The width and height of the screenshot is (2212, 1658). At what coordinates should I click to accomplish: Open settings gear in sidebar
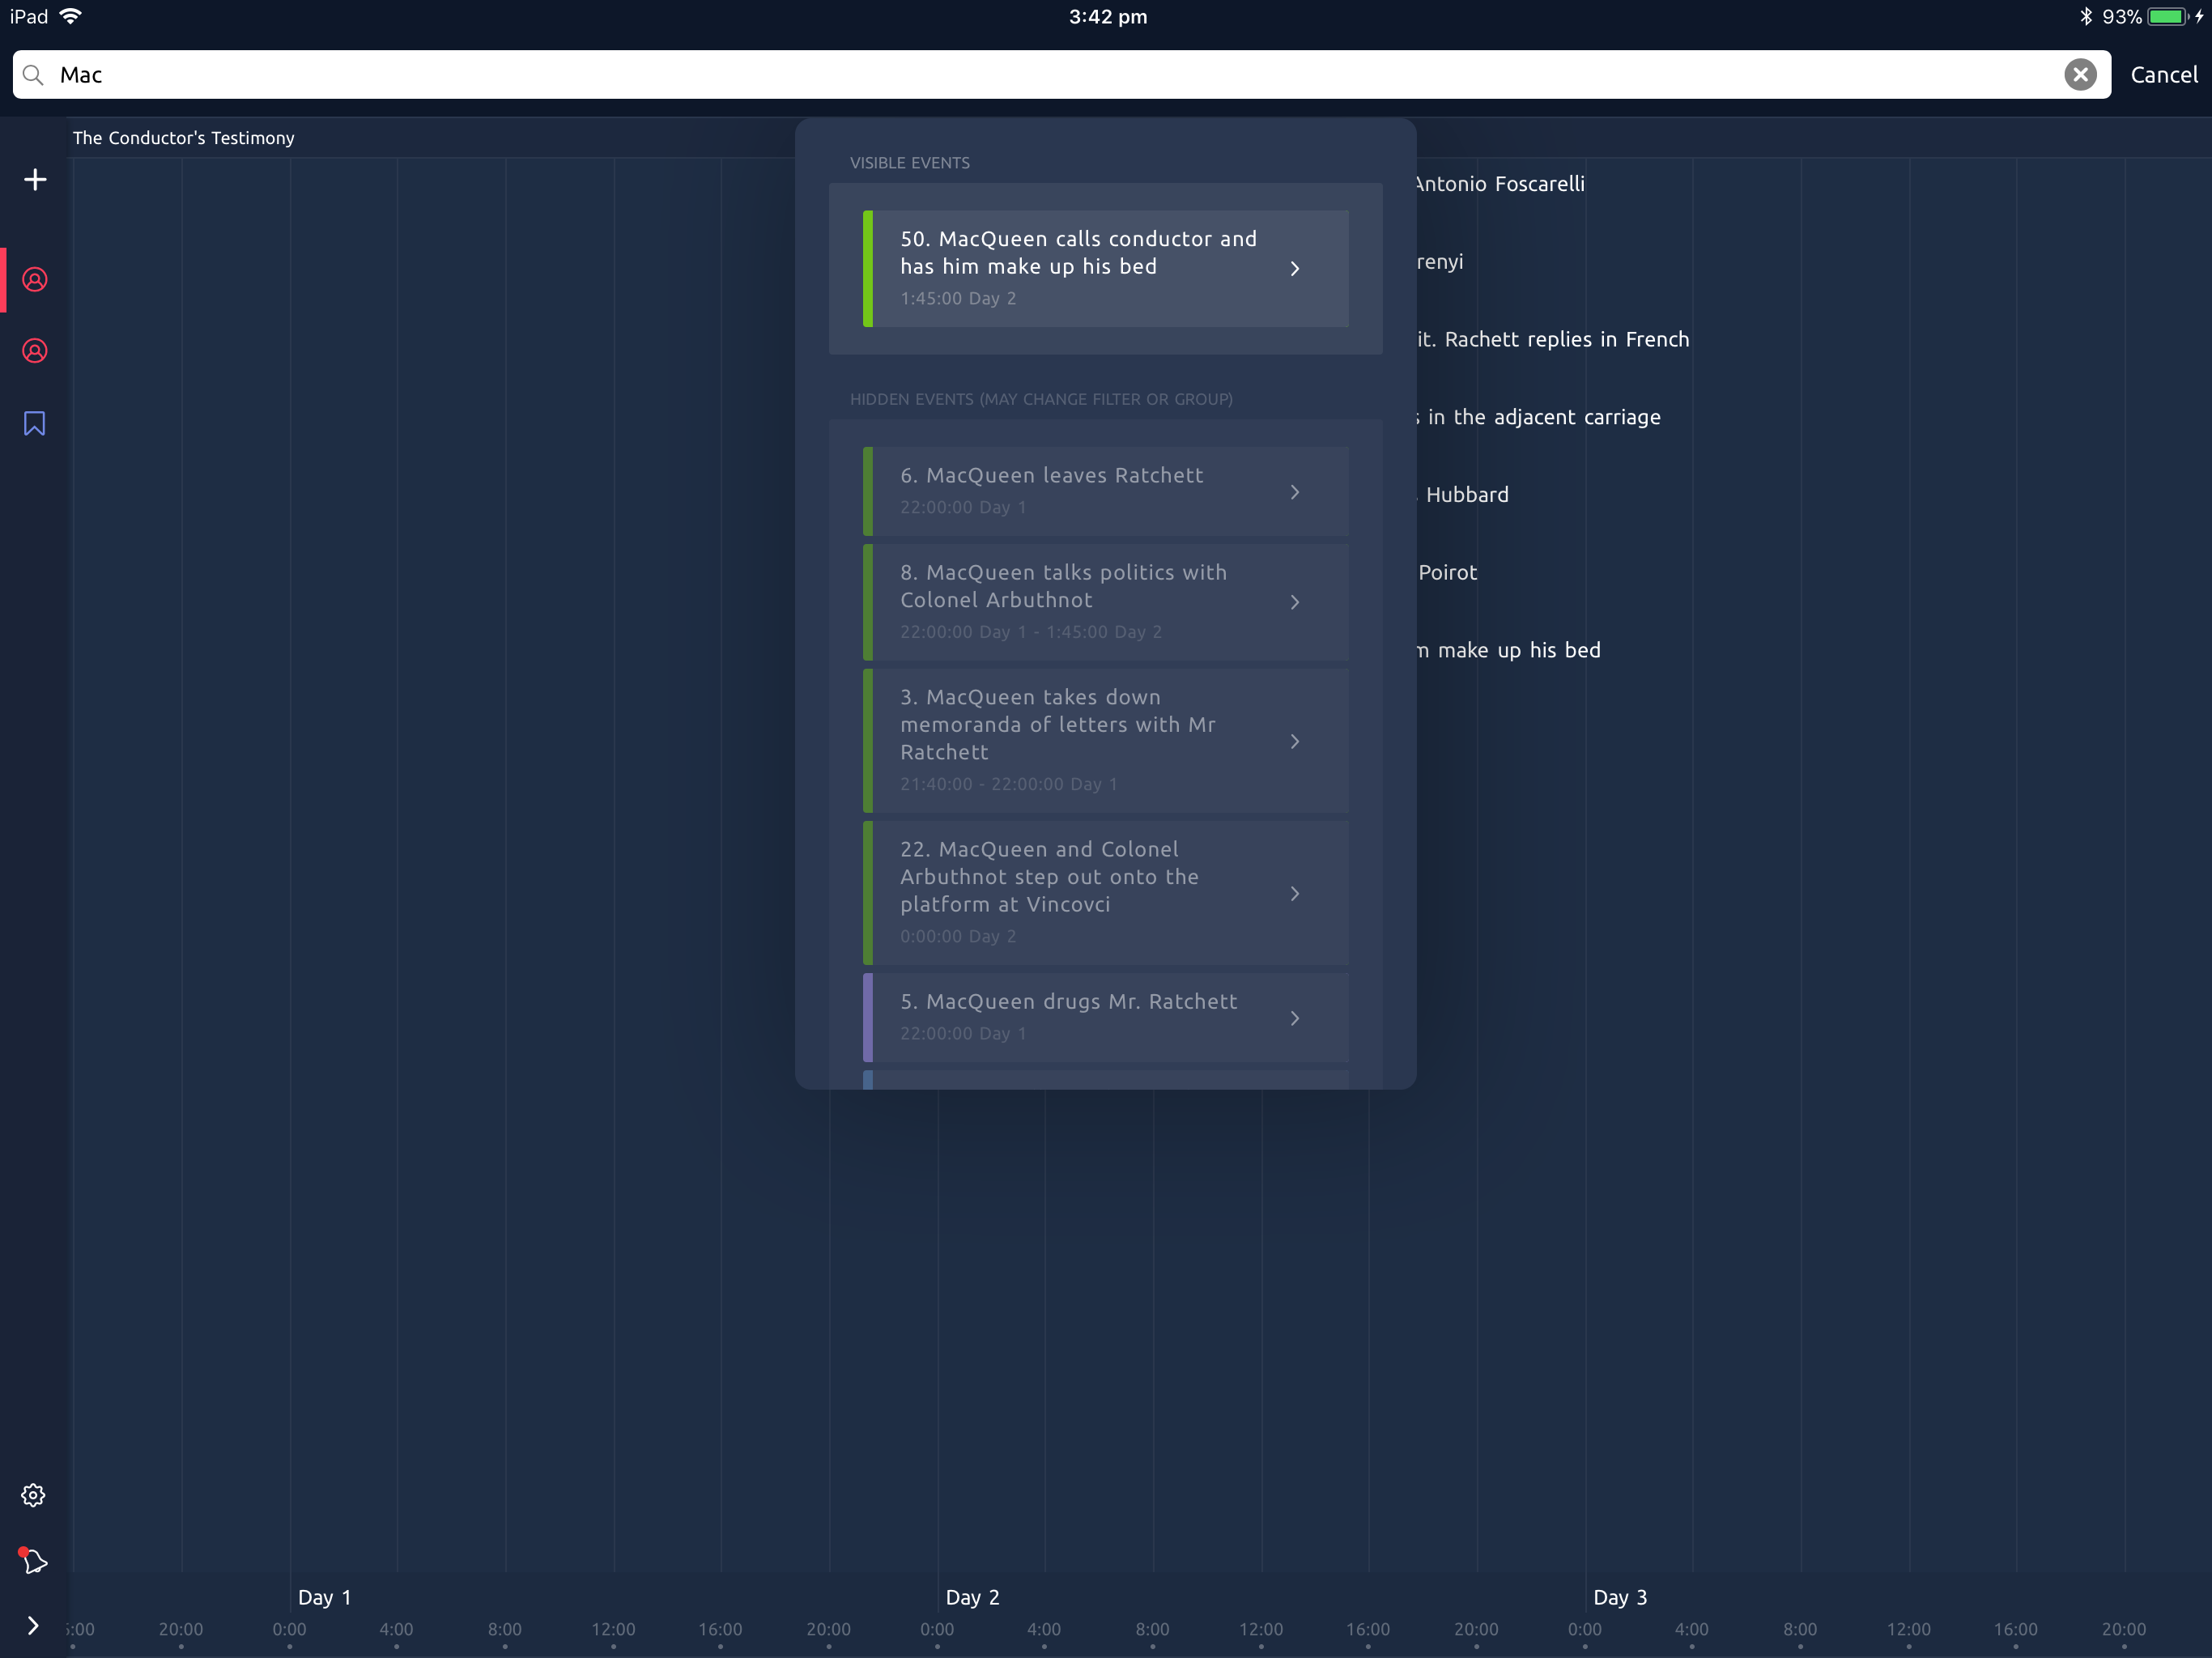pyautogui.click(x=33, y=1495)
